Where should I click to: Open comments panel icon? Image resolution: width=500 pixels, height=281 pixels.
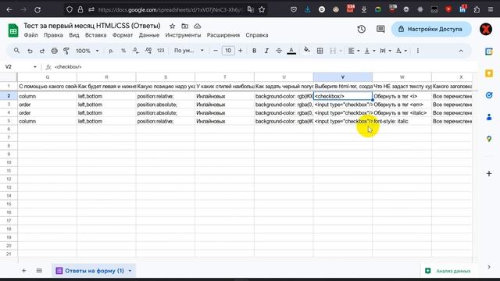[380, 30]
